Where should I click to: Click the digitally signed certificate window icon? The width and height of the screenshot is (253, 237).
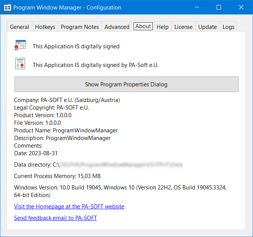point(20,45)
